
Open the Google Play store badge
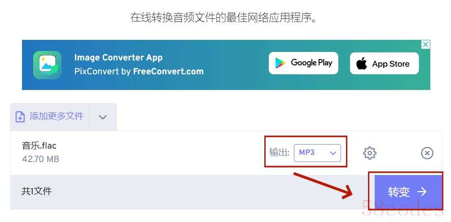tap(303, 63)
